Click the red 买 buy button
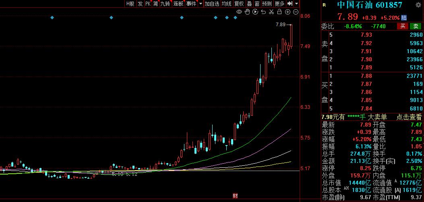The width and height of the screenshot is (424, 202). pos(403,26)
